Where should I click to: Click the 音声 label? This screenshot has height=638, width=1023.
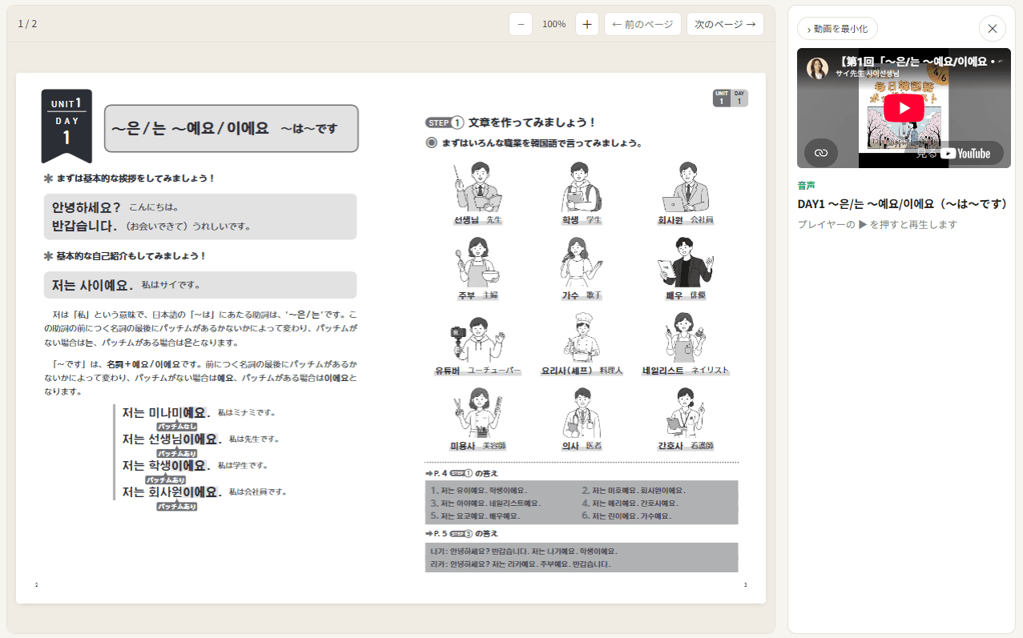806,185
